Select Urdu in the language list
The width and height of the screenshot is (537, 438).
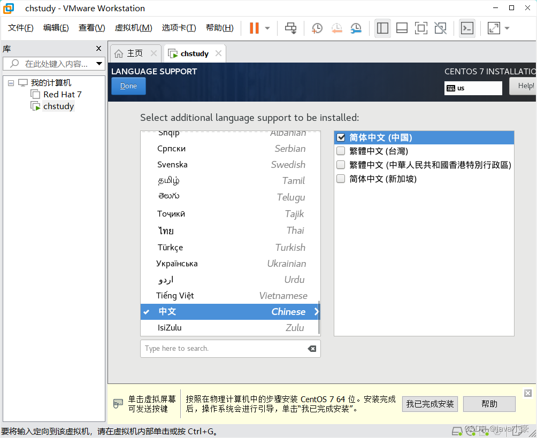point(229,280)
